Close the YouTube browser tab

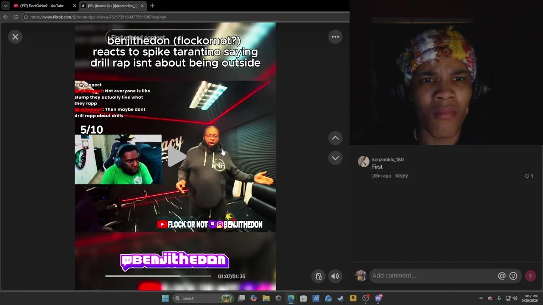pos(75,6)
